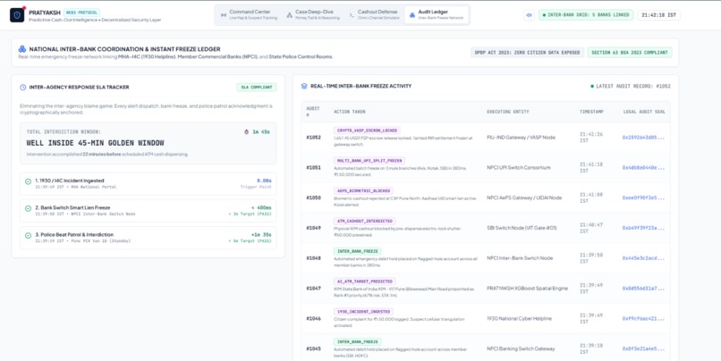
Task: Click the timer icon beside 1m 45s
Action: pyautogui.click(x=247, y=132)
